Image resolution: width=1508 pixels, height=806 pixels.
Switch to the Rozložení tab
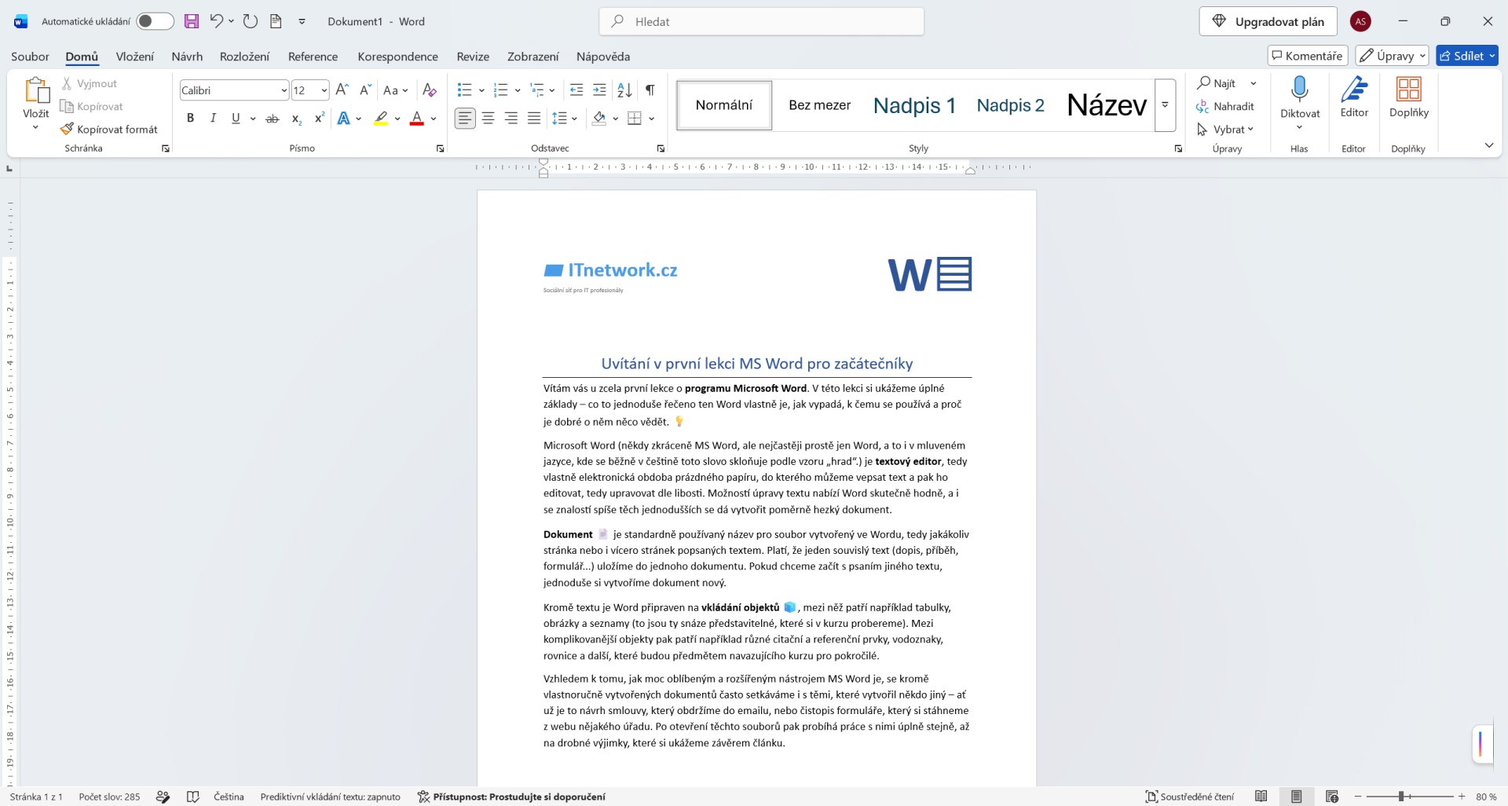(244, 57)
